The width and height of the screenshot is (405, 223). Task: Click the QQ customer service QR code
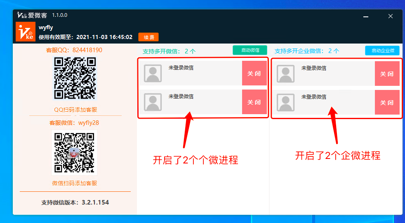point(75,78)
